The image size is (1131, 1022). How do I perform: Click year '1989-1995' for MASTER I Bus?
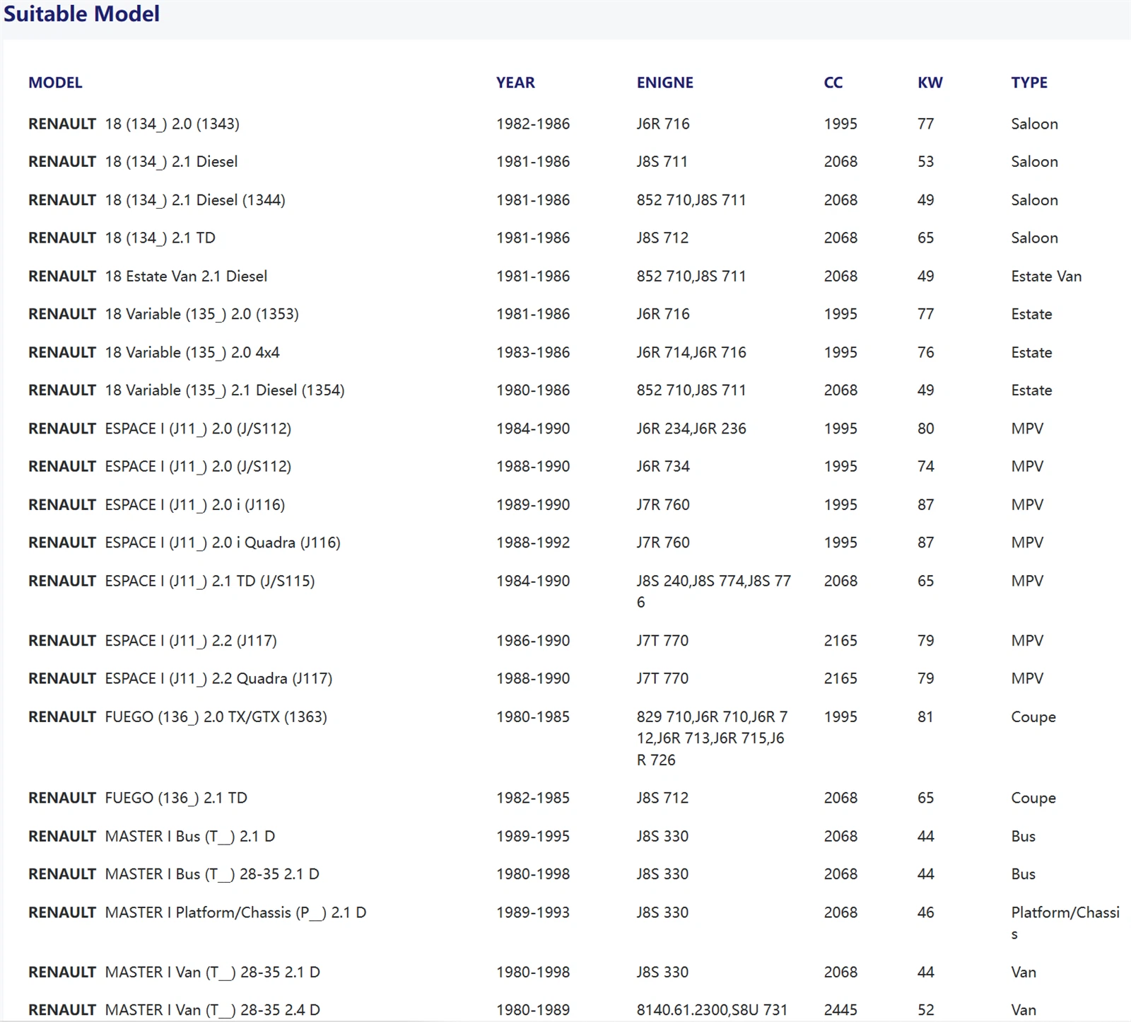point(533,836)
